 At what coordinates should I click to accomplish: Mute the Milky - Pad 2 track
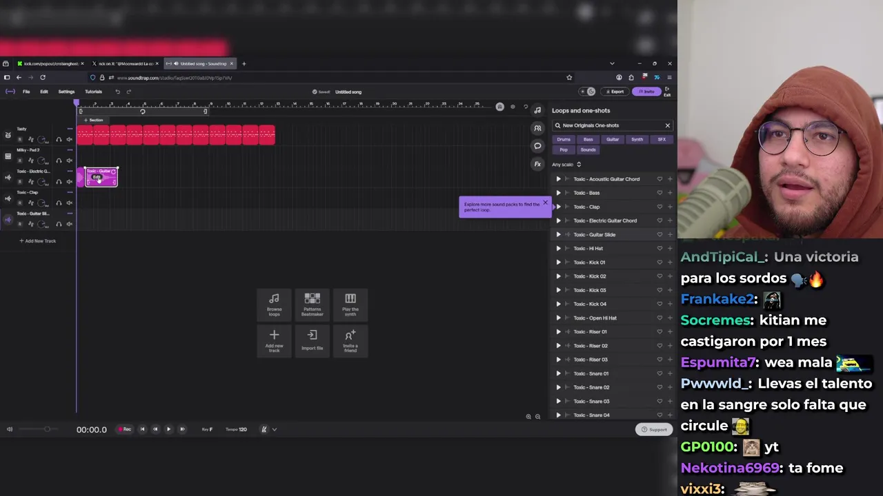[x=70, y=161]
